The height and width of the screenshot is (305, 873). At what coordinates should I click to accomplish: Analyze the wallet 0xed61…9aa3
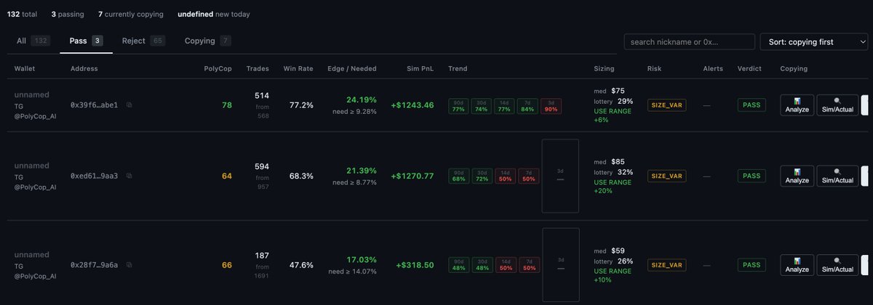(797, 176)
